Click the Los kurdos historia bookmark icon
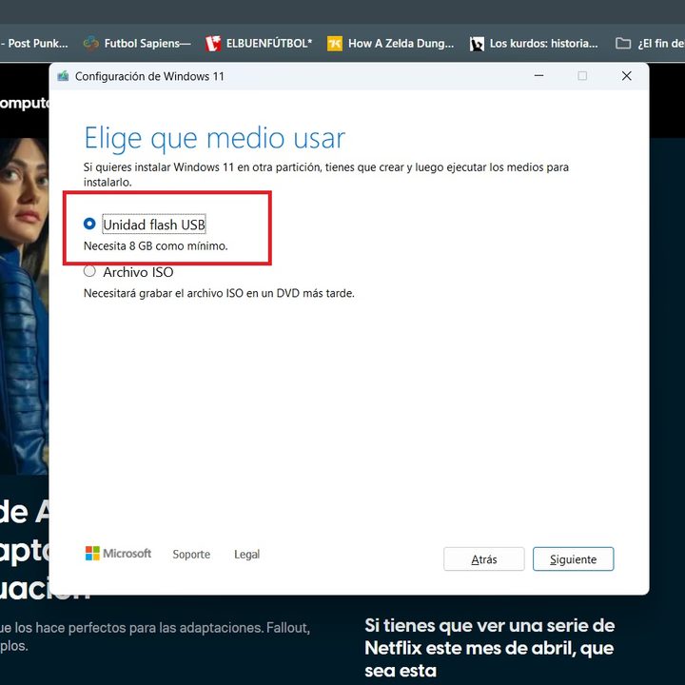This screenshot has height=685, width=685. click(x=477, y=43)
